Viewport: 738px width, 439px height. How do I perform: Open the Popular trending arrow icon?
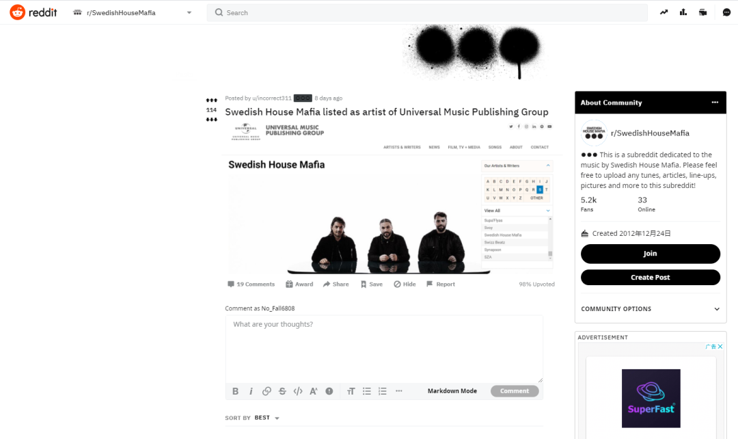[664, 12]
